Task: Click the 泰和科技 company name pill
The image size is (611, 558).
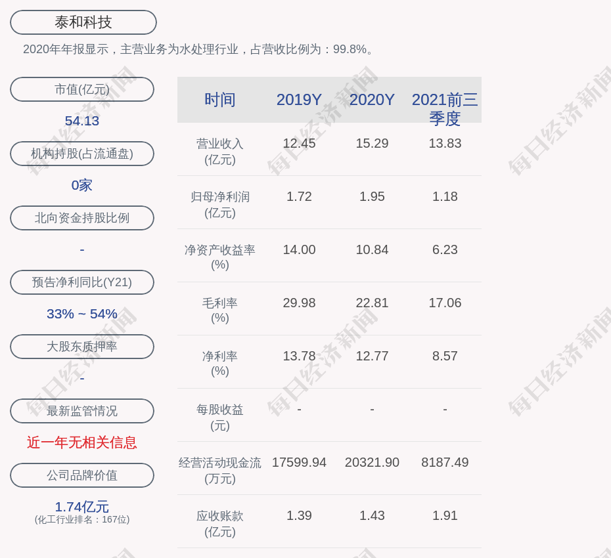Action: (x=83, y=22)
